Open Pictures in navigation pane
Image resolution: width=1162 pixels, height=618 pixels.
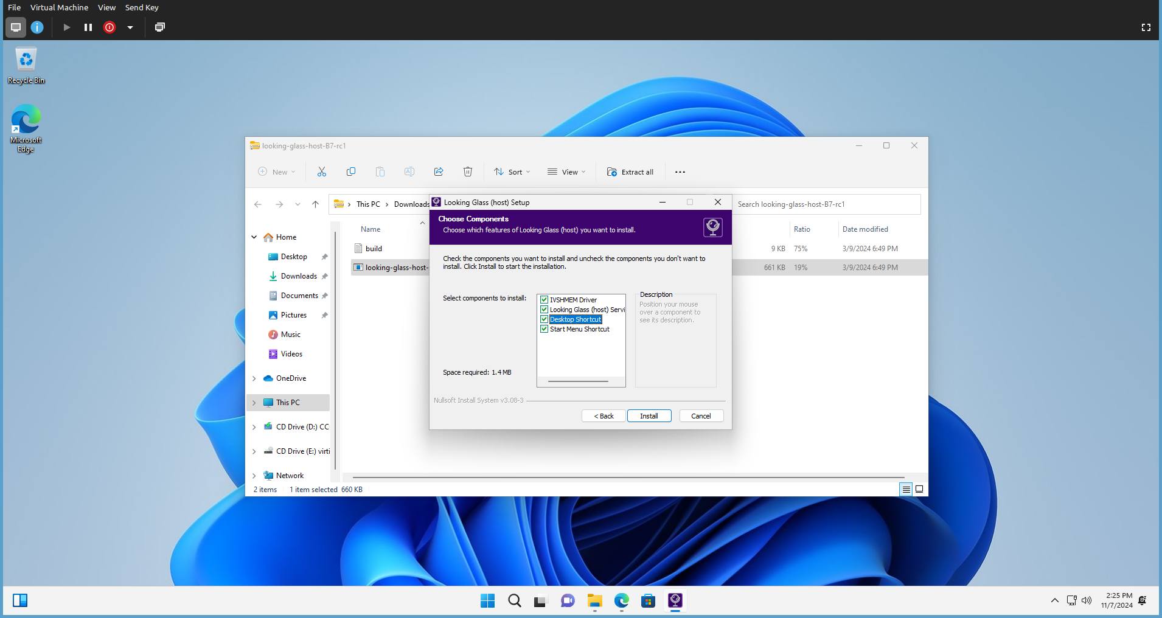coord(294,315)
